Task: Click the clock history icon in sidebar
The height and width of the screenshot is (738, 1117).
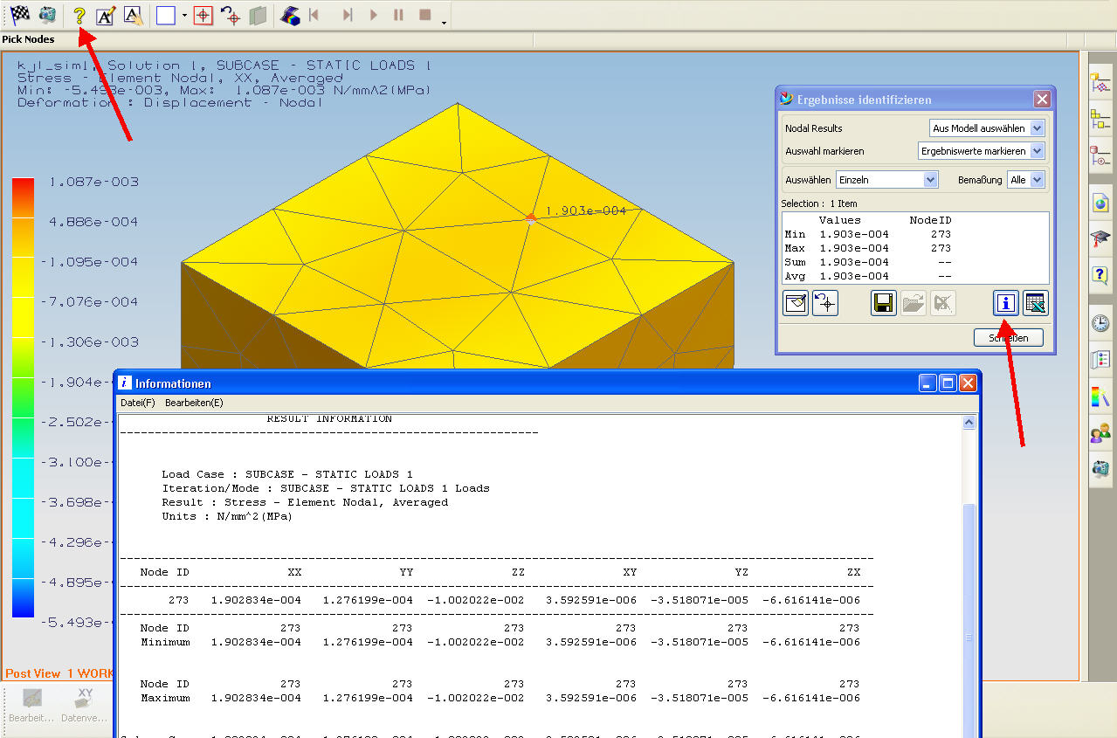Action: point(1100,323)
